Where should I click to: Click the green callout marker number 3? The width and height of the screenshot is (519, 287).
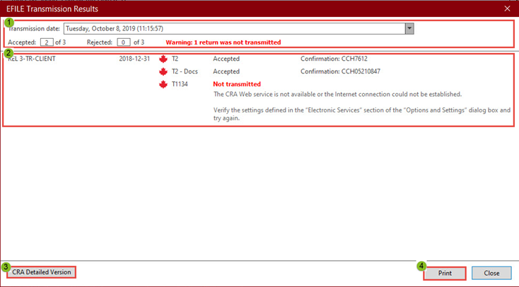click(6, 267)
